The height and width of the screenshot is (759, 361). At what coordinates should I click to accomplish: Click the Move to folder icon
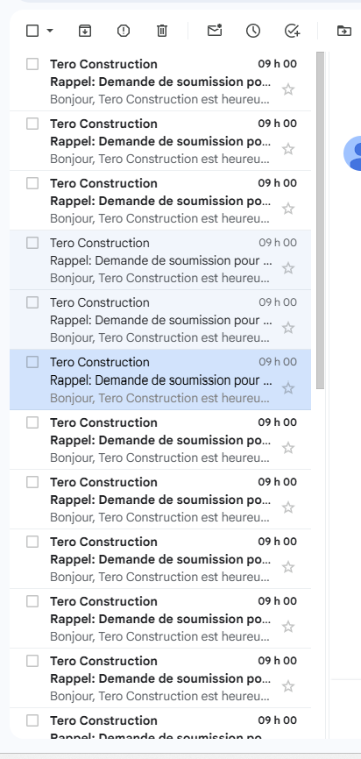pos(344,31)
